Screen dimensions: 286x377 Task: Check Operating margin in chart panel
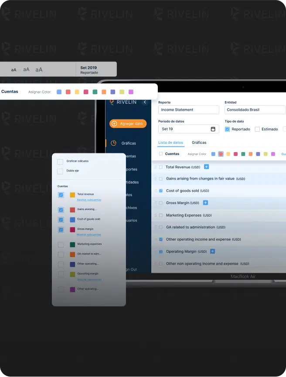[x=61, y=274]
